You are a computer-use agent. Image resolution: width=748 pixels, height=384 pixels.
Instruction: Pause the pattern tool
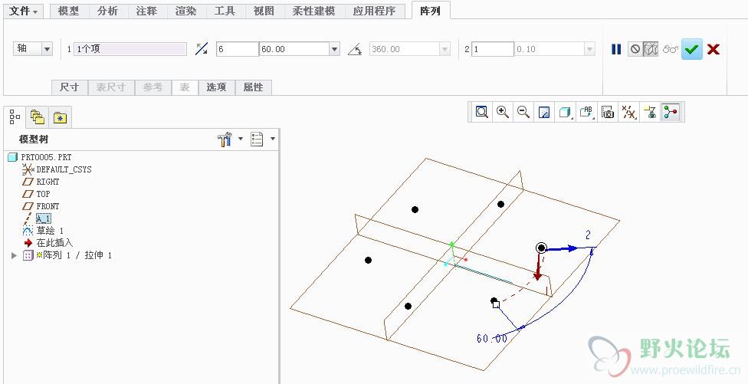coord(616,49)
